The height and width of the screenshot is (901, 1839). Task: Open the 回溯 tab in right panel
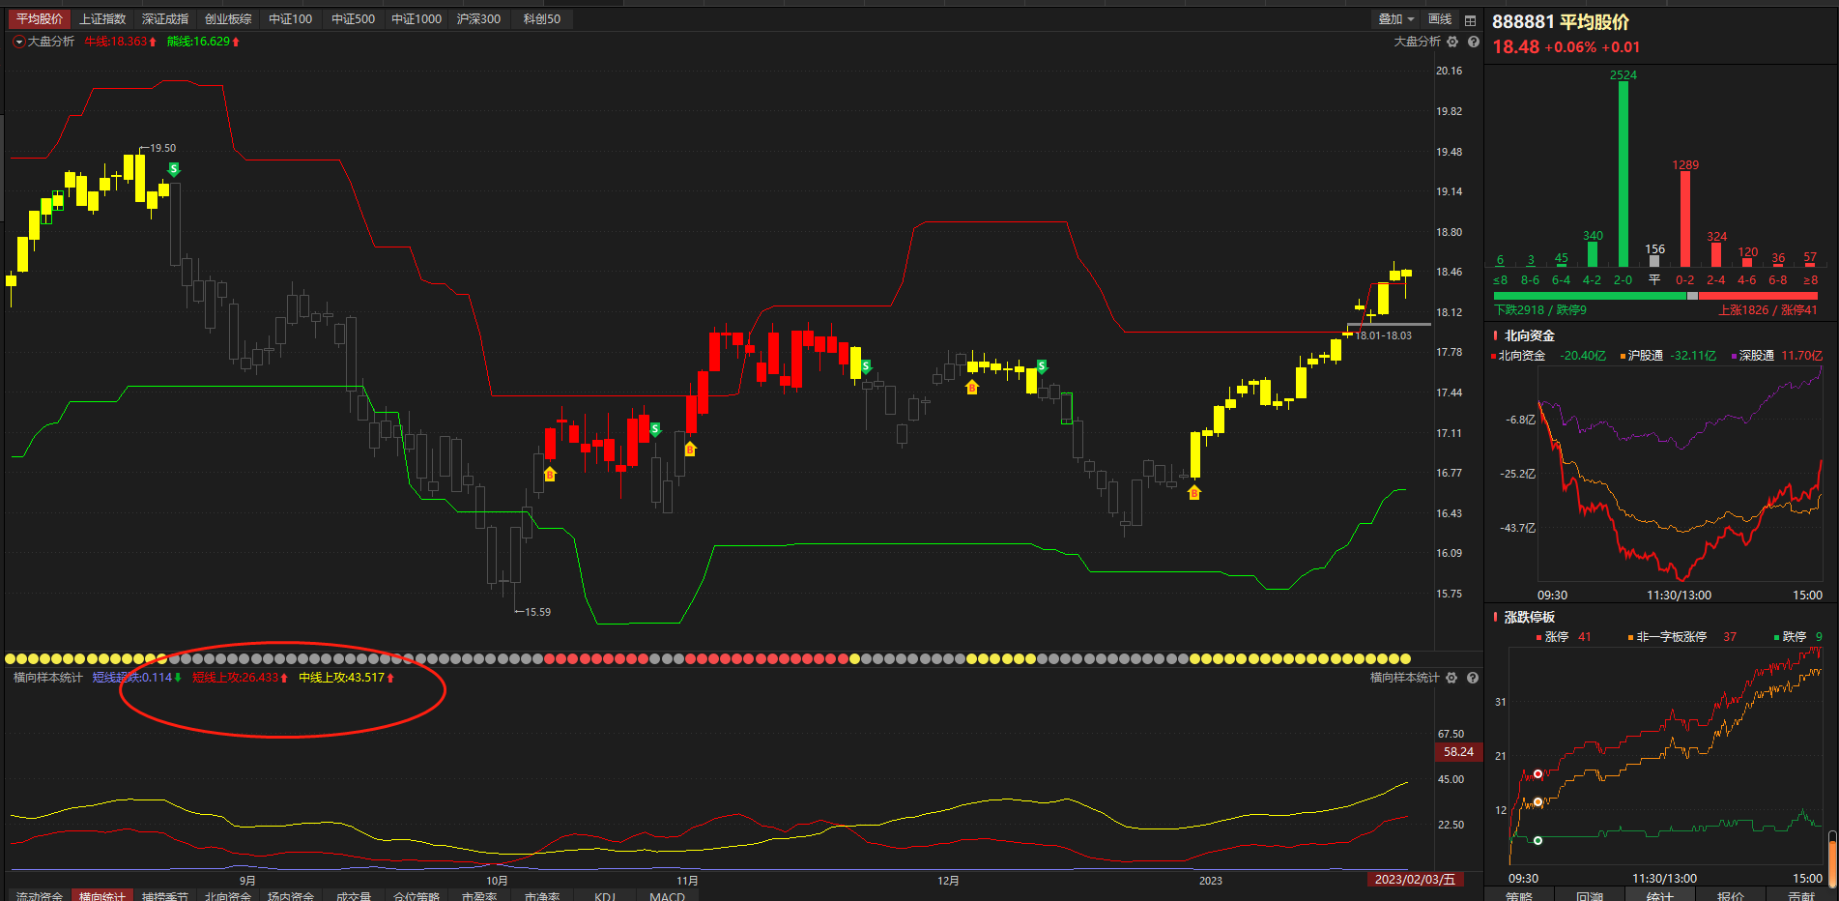(x=1590, y=895)
